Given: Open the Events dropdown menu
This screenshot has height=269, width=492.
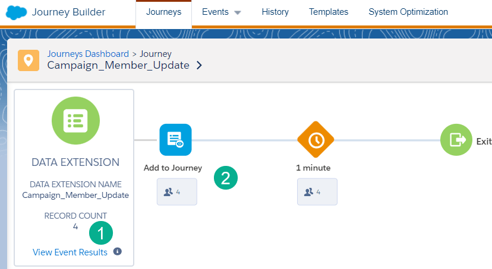Looking at the screenshot, I should (221, 12).
